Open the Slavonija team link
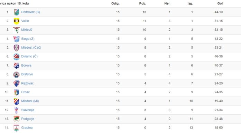The width and height of the screenshot is (241, 133). click(x=28, y=110)
